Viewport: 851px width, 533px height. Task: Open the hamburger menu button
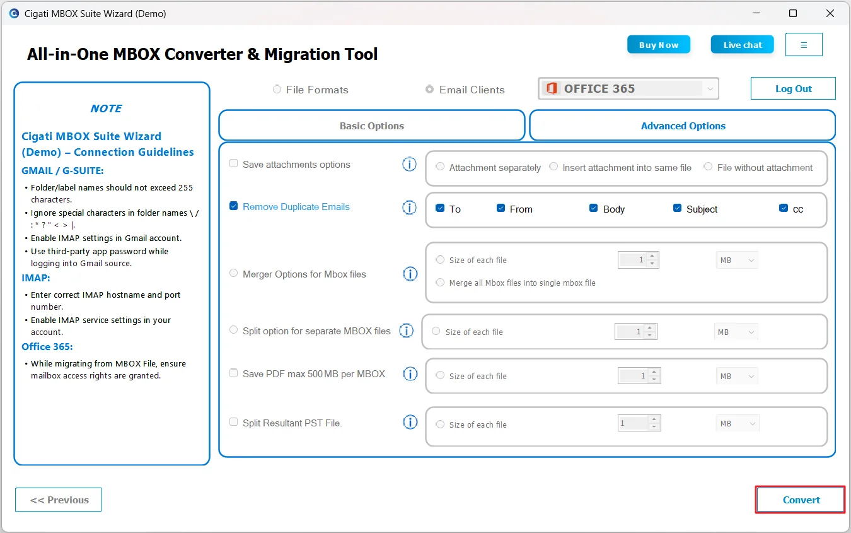(x=804, y=45)
